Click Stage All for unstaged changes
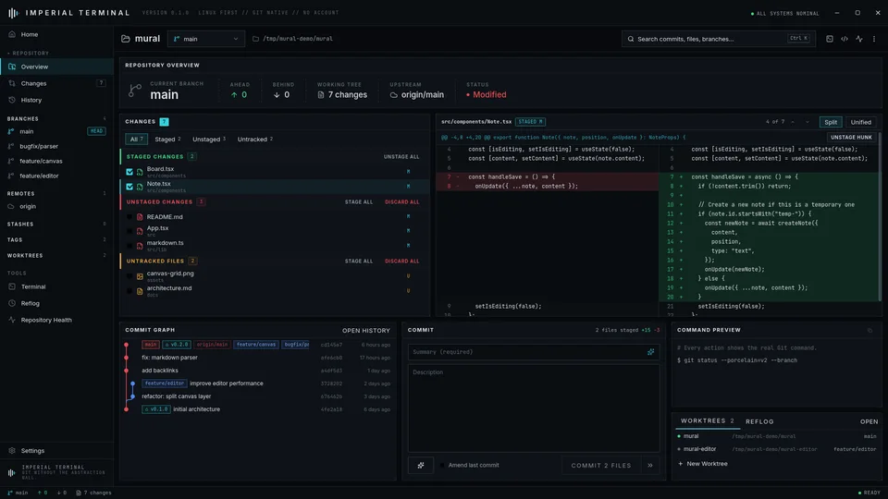The width and height of the screenshot is (888, 499). point(359,202)
